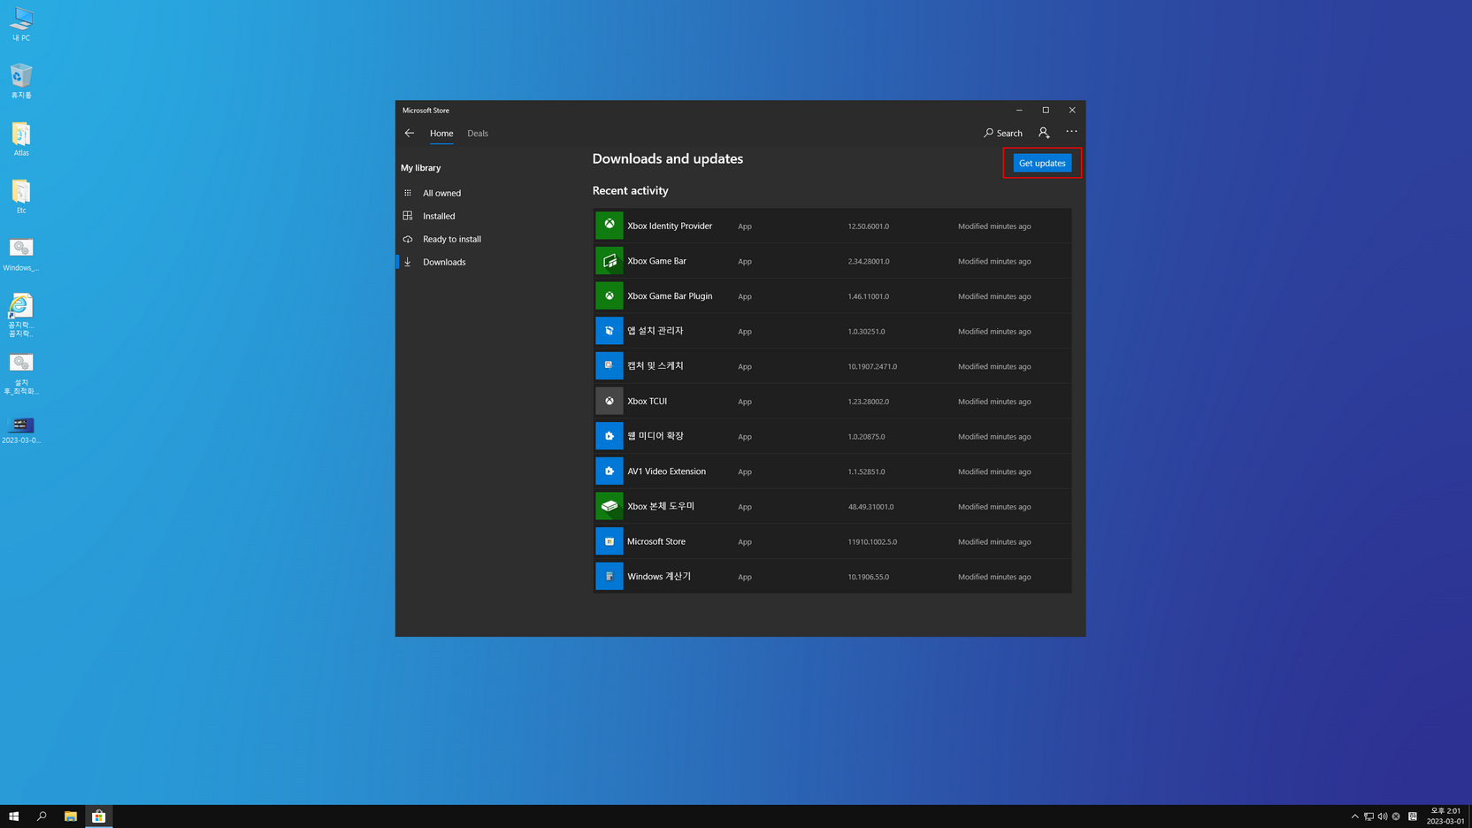Open the Windows Start button
The height and width of the screenshot is (828, 1472).
coord(13,816)
